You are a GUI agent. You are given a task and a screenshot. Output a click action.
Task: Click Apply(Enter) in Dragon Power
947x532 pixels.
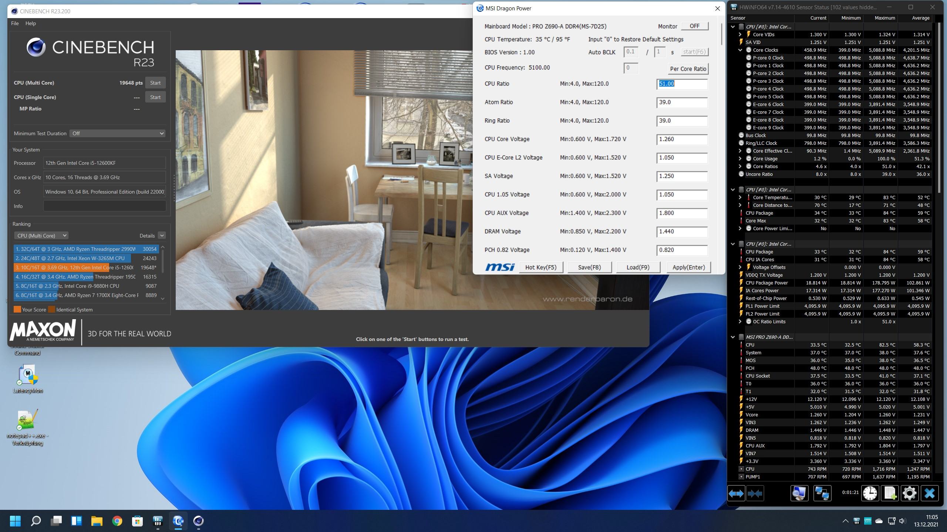tap(689, 267)
